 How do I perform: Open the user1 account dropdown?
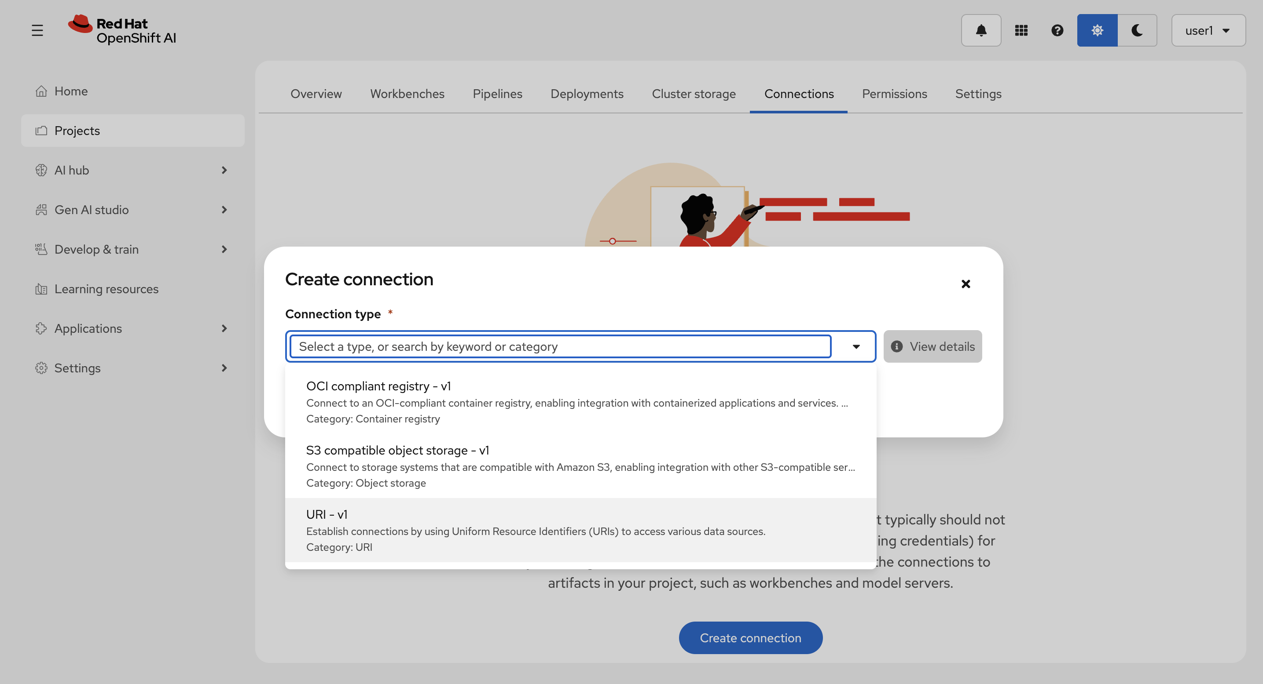(1208, 30)
